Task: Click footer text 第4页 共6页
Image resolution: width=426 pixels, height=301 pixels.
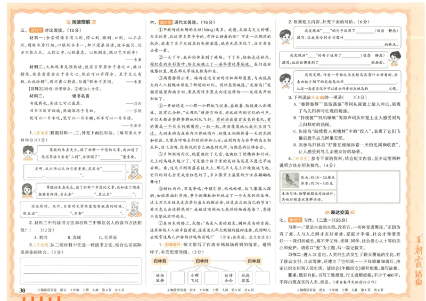Action: [113, 290]
